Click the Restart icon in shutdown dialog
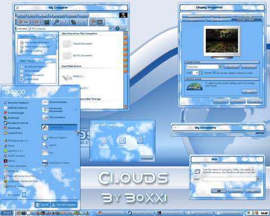The width and height of the screenshot is (270, 216). point(140,141)
